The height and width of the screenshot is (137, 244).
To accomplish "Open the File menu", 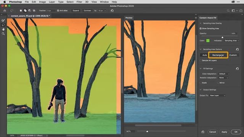I will (x=27, y=2).
